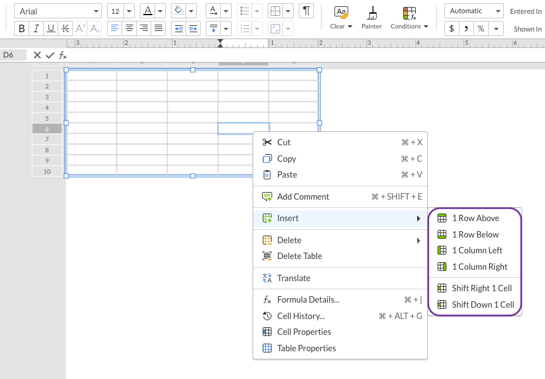
Task: Open the Automatic number format dropdown
Action: coord(473,11)
